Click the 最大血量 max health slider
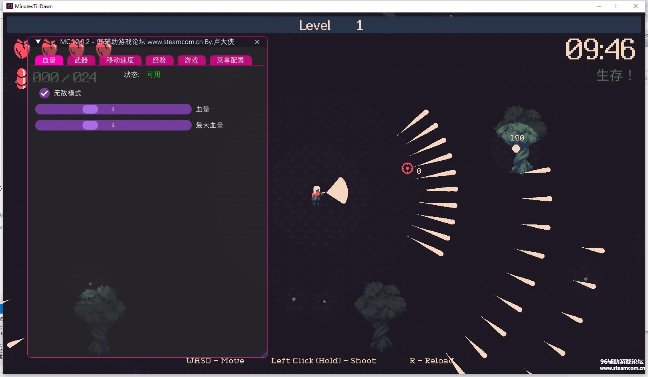648x377 pixels. pyautogui.click(x=113, y=125)
